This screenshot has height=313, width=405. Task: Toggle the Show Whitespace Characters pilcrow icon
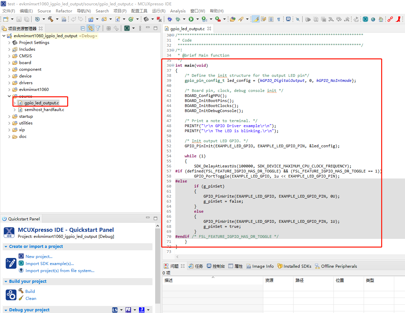[279, 19]
